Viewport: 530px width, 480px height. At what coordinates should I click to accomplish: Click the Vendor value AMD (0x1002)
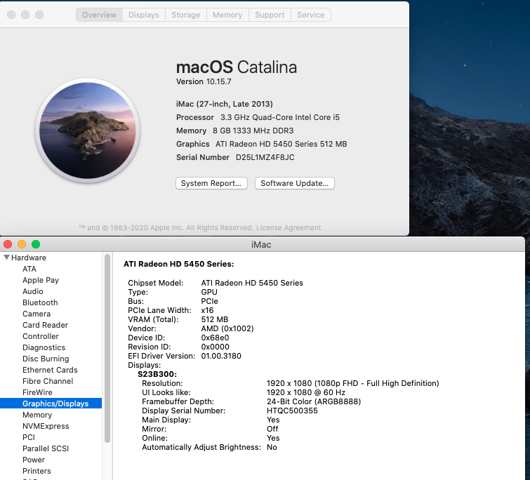click(227, 328)
